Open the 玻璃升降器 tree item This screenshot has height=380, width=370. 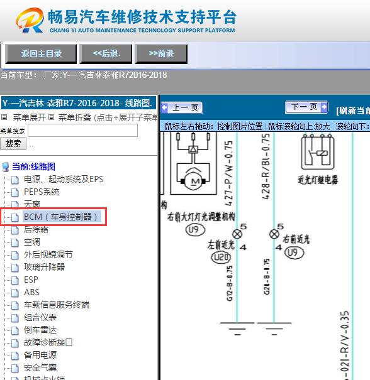coord(44,268)
